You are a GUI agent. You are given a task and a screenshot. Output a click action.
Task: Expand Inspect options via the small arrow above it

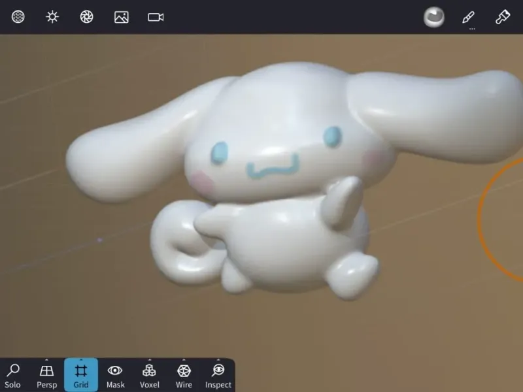click(218, 360)
